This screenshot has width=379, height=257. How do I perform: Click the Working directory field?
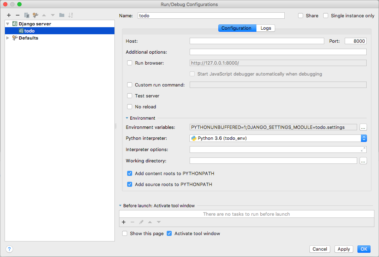click(x=273, y=161)
